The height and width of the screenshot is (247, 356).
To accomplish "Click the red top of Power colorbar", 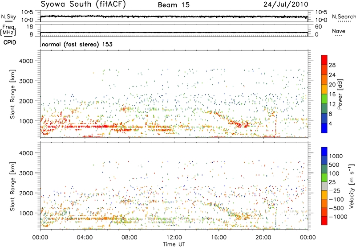I will coord(324,60).
